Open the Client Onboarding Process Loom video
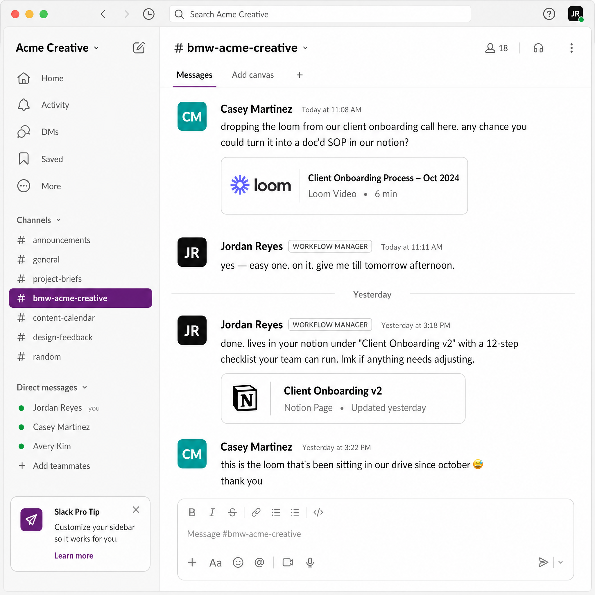 pos(344,186)
